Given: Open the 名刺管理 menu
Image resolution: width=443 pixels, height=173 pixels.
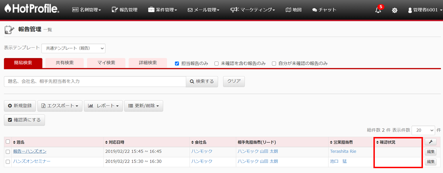Looking at the screenshot, I should [x=87, y=10].
